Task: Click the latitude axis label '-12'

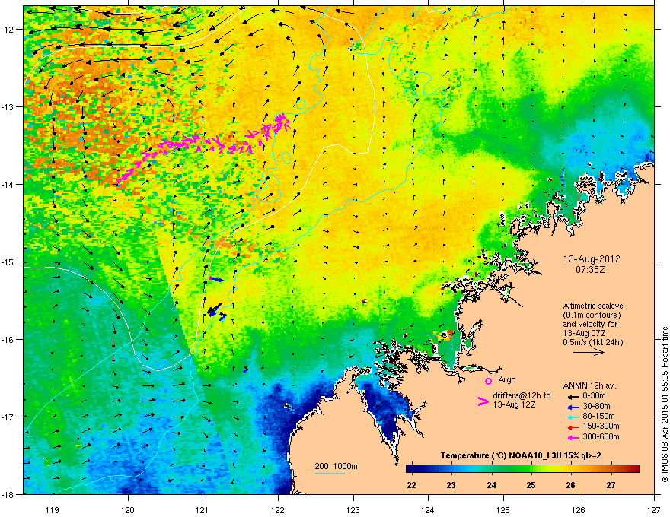Action: 8,30
